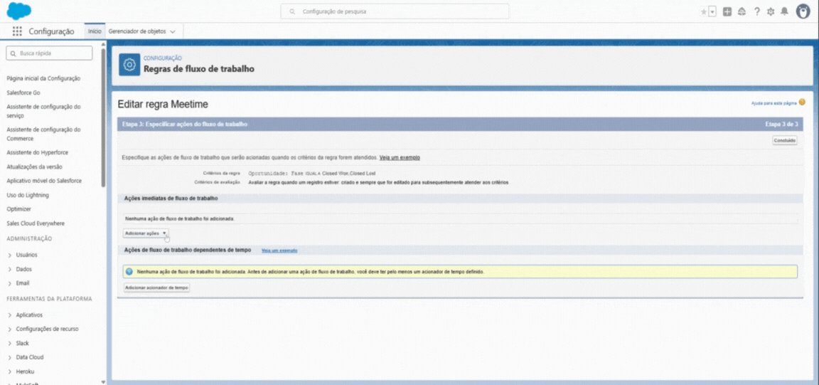Viewport: 819px width, 385px height.
Task: Open the Adicionar ações dropdown
Action: [146, 233]
